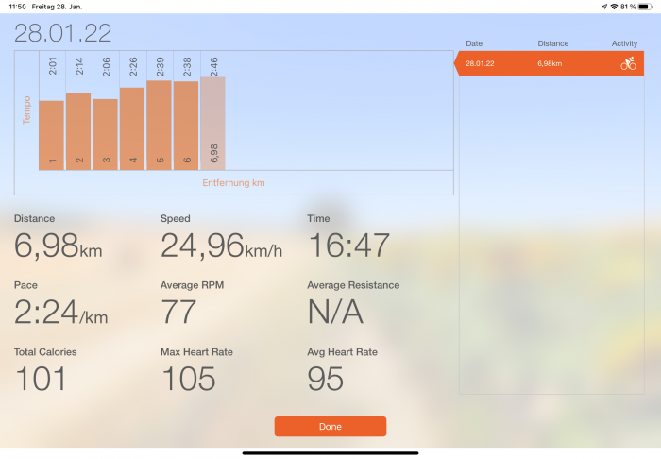Tap the battery icon in status bar
661x459 pixels.
645,7
